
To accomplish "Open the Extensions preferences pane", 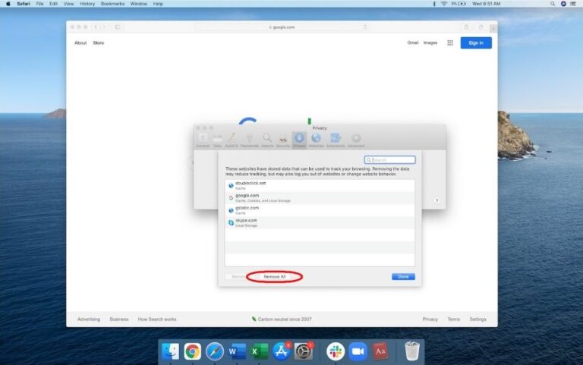I will point(336,140).
